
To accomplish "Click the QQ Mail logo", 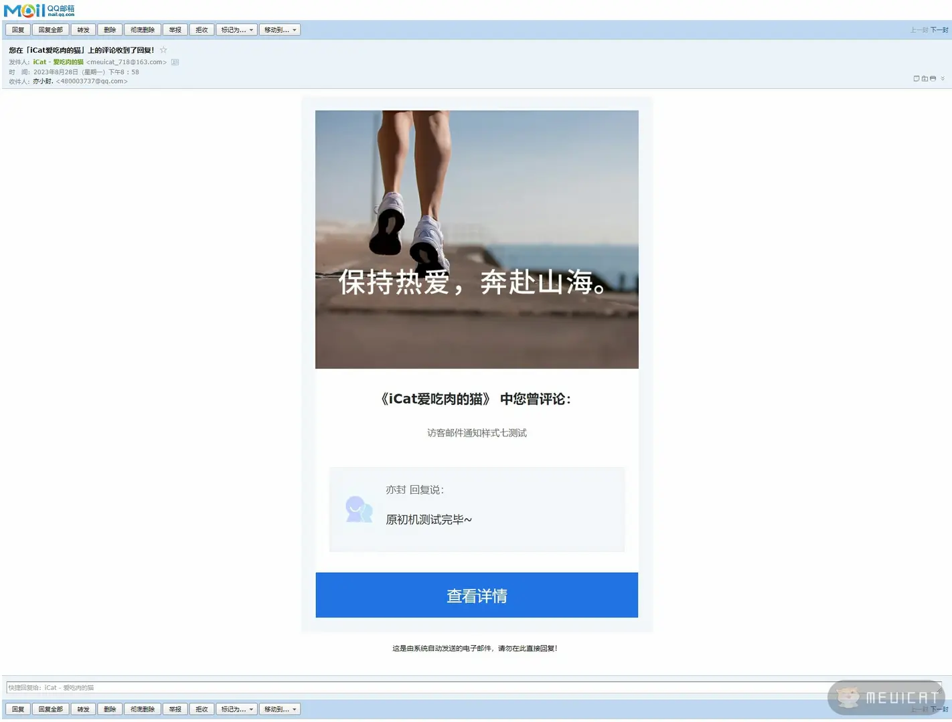I will click(x=39, y=10).
